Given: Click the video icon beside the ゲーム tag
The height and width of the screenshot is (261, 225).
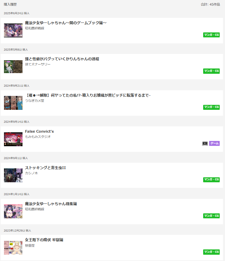Looking at the screenshot, I should pos(205,143).
